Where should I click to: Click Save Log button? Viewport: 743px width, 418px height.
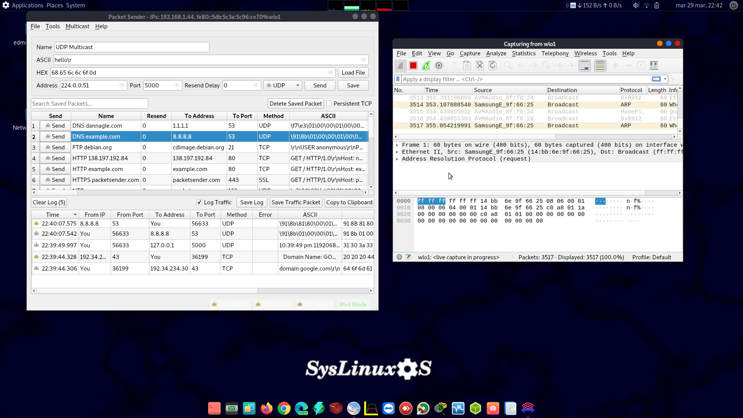pyautogui.click(x=252, y=202)
